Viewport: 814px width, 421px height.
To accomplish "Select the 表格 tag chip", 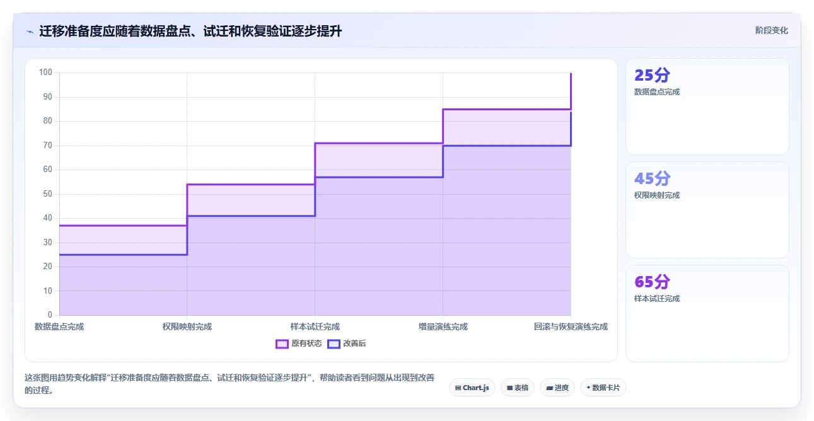I will 518,388.
